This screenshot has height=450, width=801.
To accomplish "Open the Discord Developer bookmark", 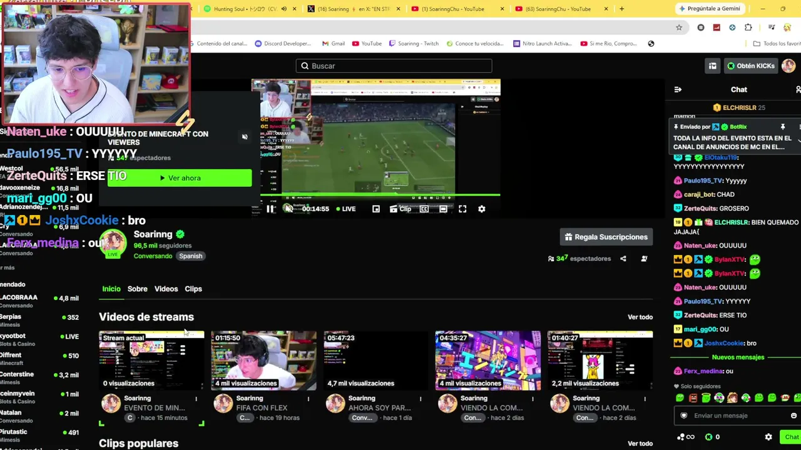I will pos(283,44).
